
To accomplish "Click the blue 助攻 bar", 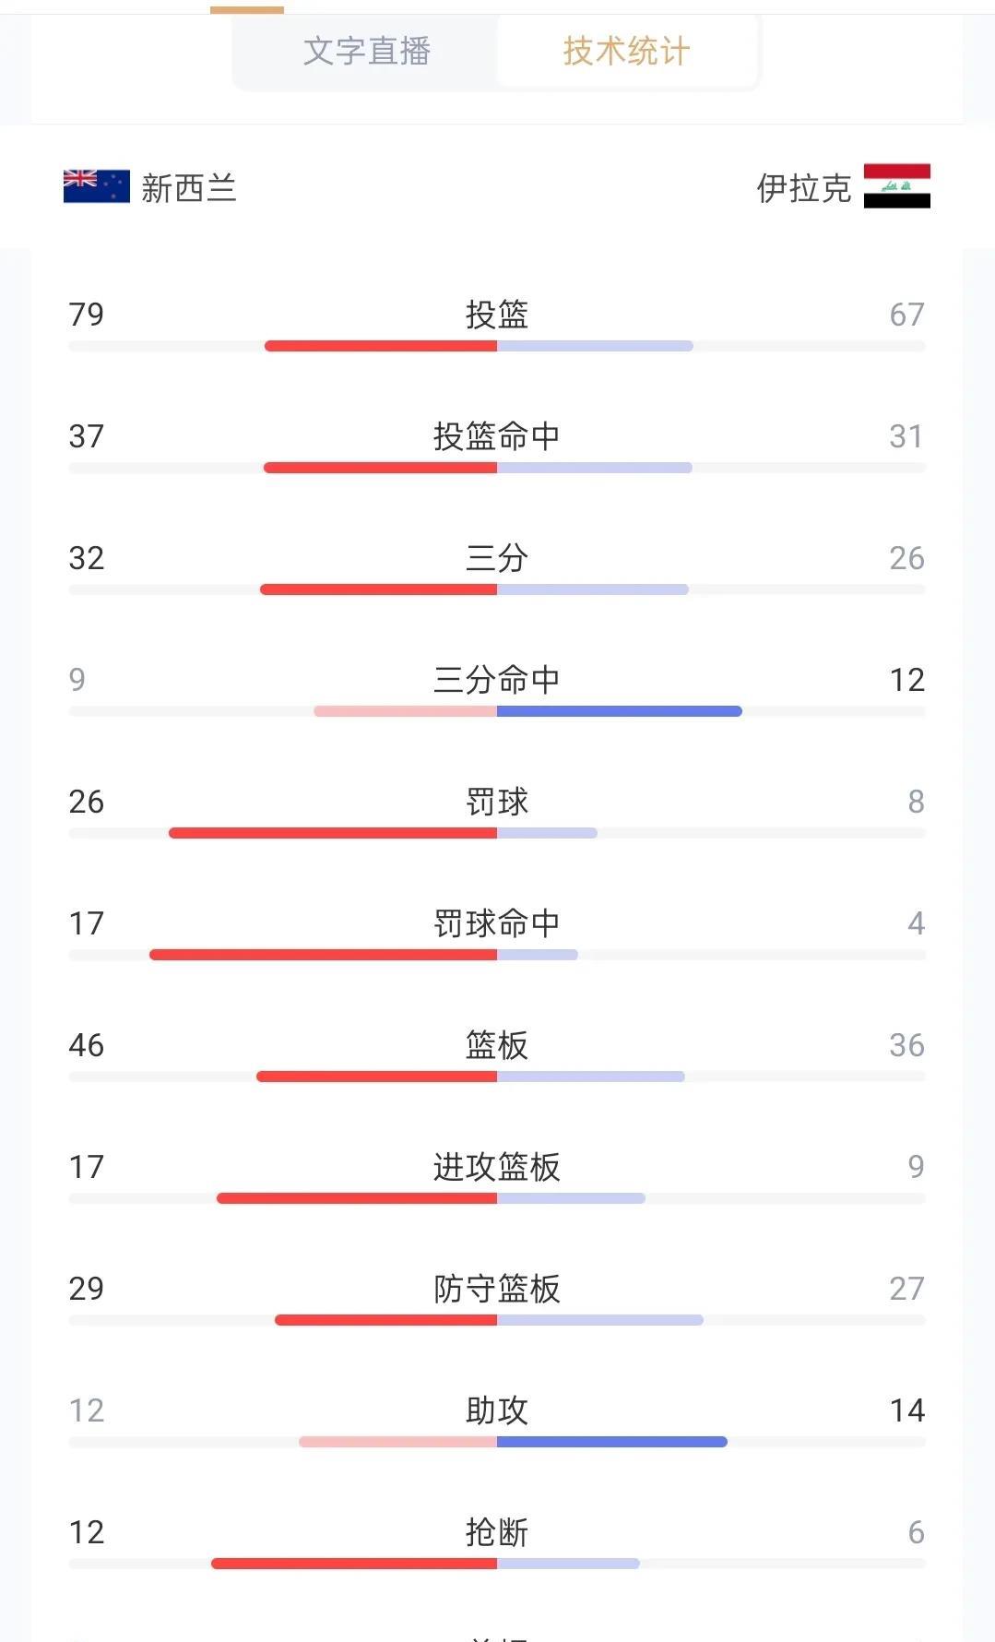I will tap(611, 1442).
